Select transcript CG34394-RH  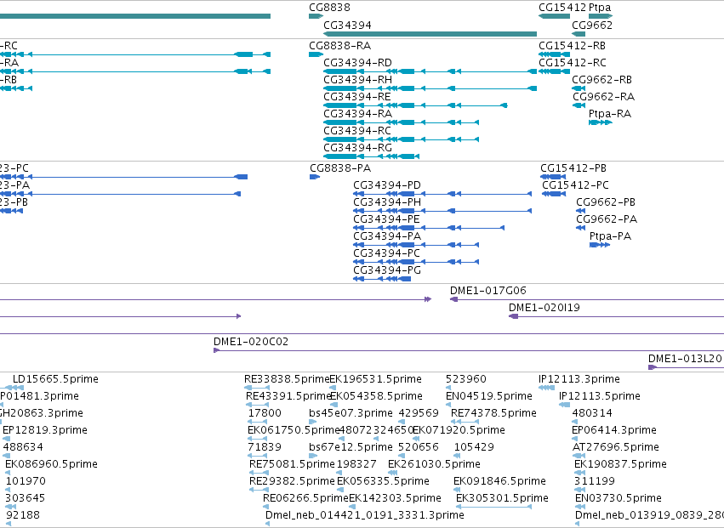pos(357,80)
